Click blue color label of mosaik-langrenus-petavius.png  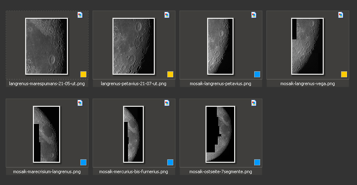click(257, 74)
